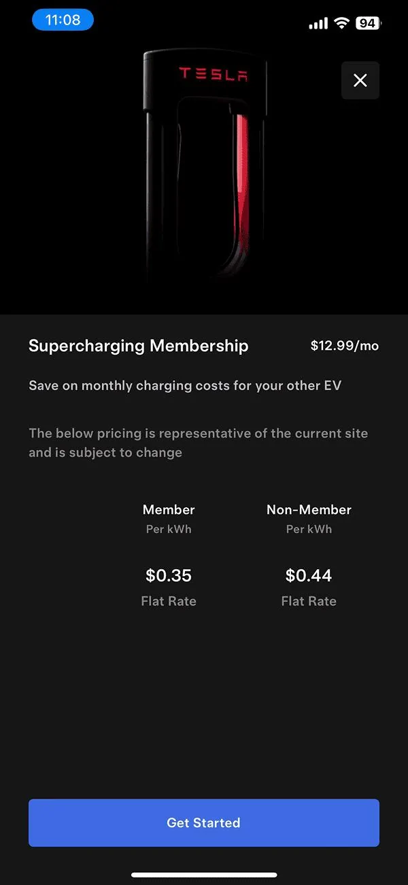The height and width of the screenshot is (885, 408).
Task: Tap the $0.44 non-member rate
Action: point(309,576)
